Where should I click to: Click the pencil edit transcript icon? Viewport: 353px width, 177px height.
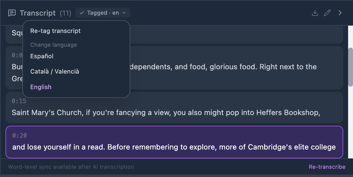[x=327, y=13]
